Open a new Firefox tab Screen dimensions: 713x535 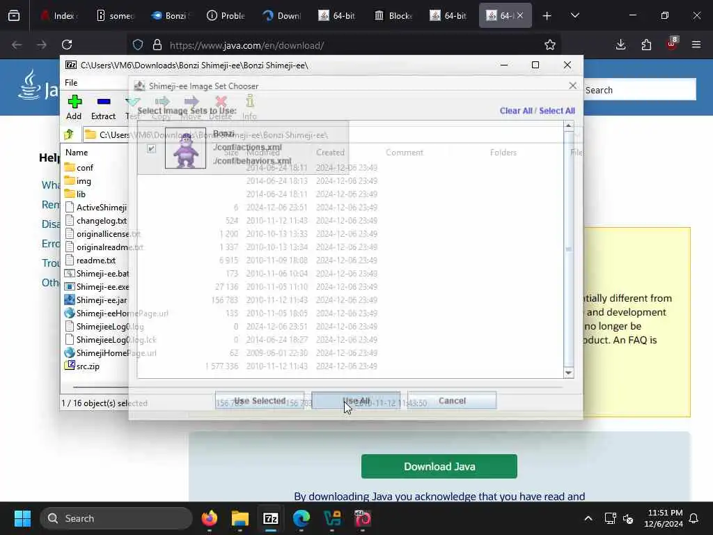(547, 15)
